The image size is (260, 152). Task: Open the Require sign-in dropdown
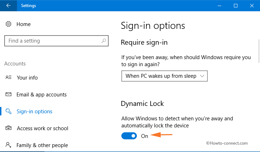click(x=164, y=76)
